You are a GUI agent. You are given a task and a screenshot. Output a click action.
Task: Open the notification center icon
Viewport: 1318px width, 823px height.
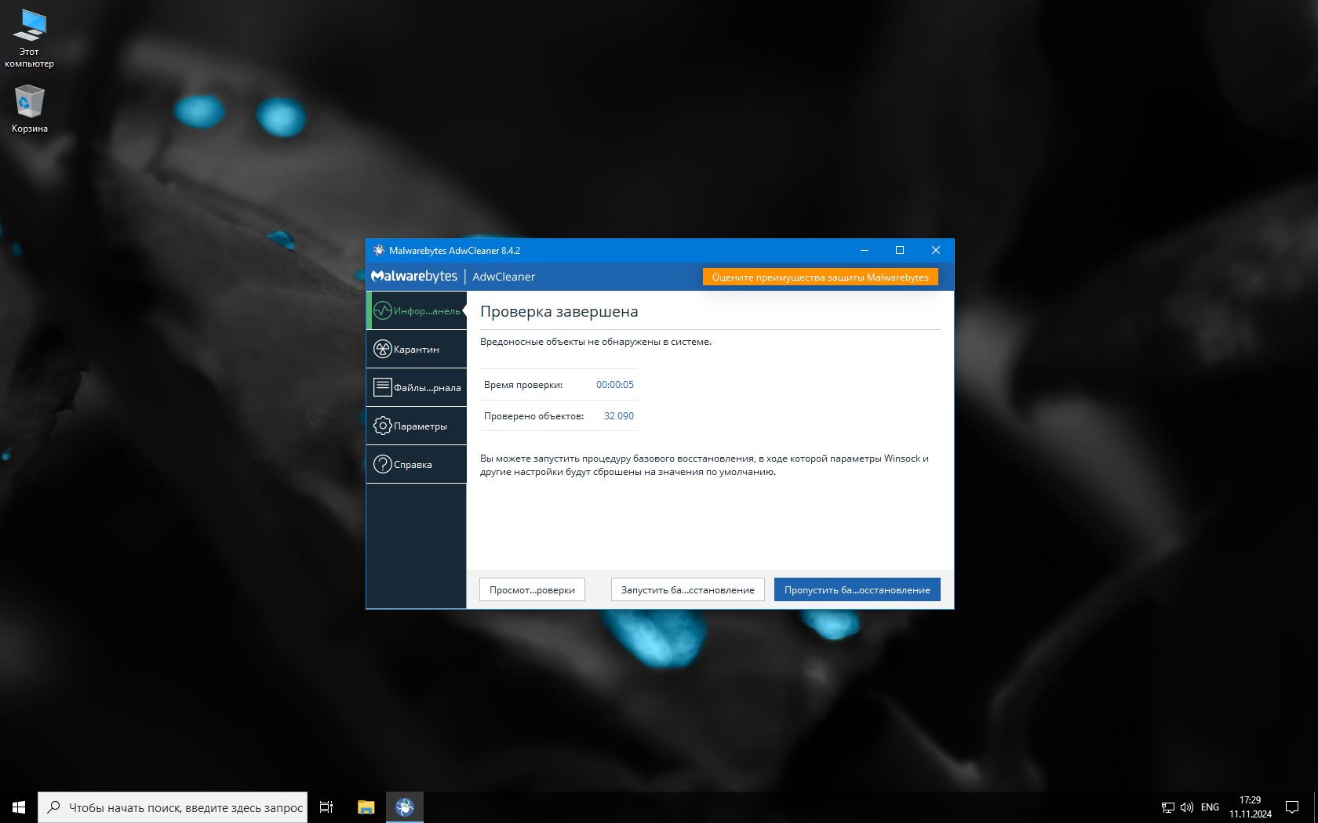tap(1291, 807)
